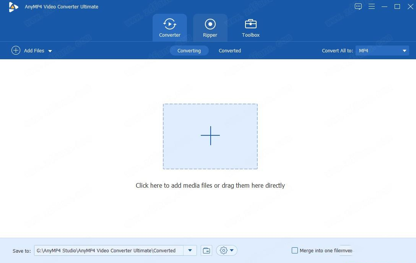The width and height of the screenshot is (416, 263).
Task: Expand the settings gear dropdown arrow
Action: [231, 250]
